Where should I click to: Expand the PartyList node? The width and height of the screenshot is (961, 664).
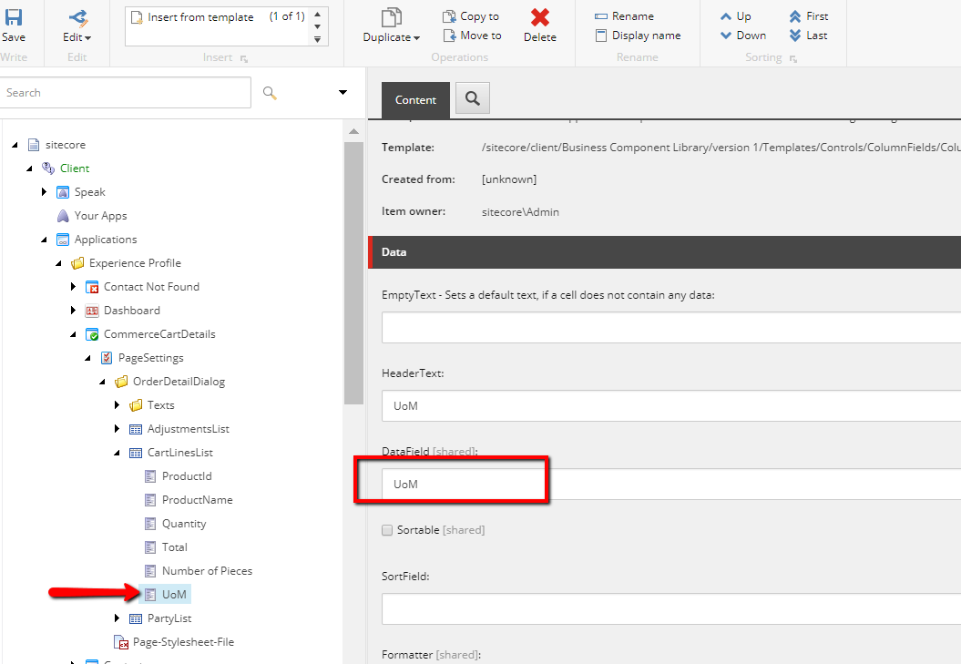point(117,618)
